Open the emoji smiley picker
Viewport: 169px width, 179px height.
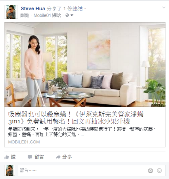[159, 171]
